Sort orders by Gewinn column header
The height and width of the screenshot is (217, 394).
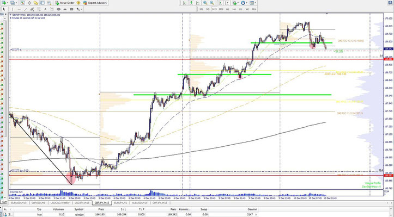pos(252,209)
